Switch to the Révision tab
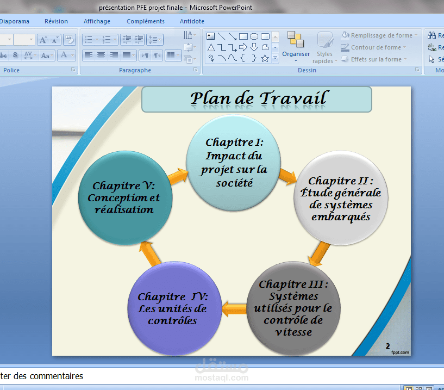444x390 pixels. pos(56,21)
